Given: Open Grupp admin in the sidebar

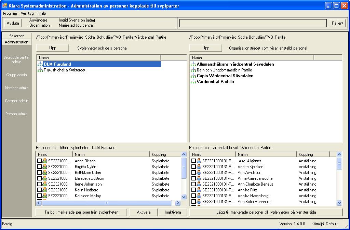Looking at the screenshot, I should (17, 75).
